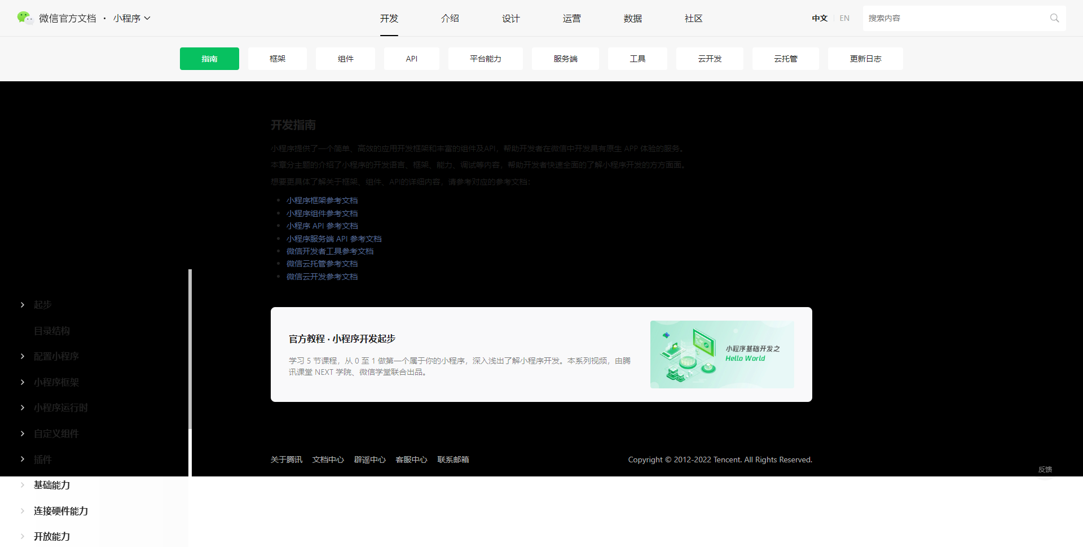The height and width of the screenshot is (547, 1083).
Task: Open the 工具 sub-navigation button
Action: [x=637, y=59]
